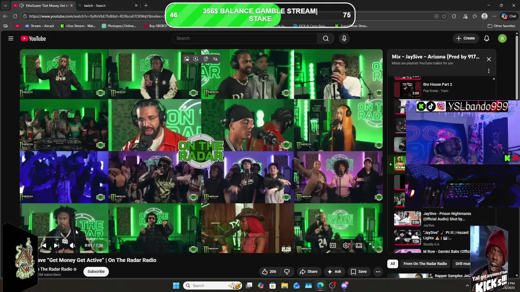Screen dimensions: 520x292
Task: Play Bro House Part 2 from playlist
Action: click(x=438, y=84)
